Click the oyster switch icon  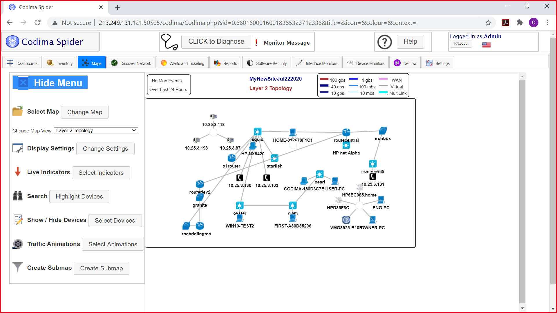click(240, 205)
